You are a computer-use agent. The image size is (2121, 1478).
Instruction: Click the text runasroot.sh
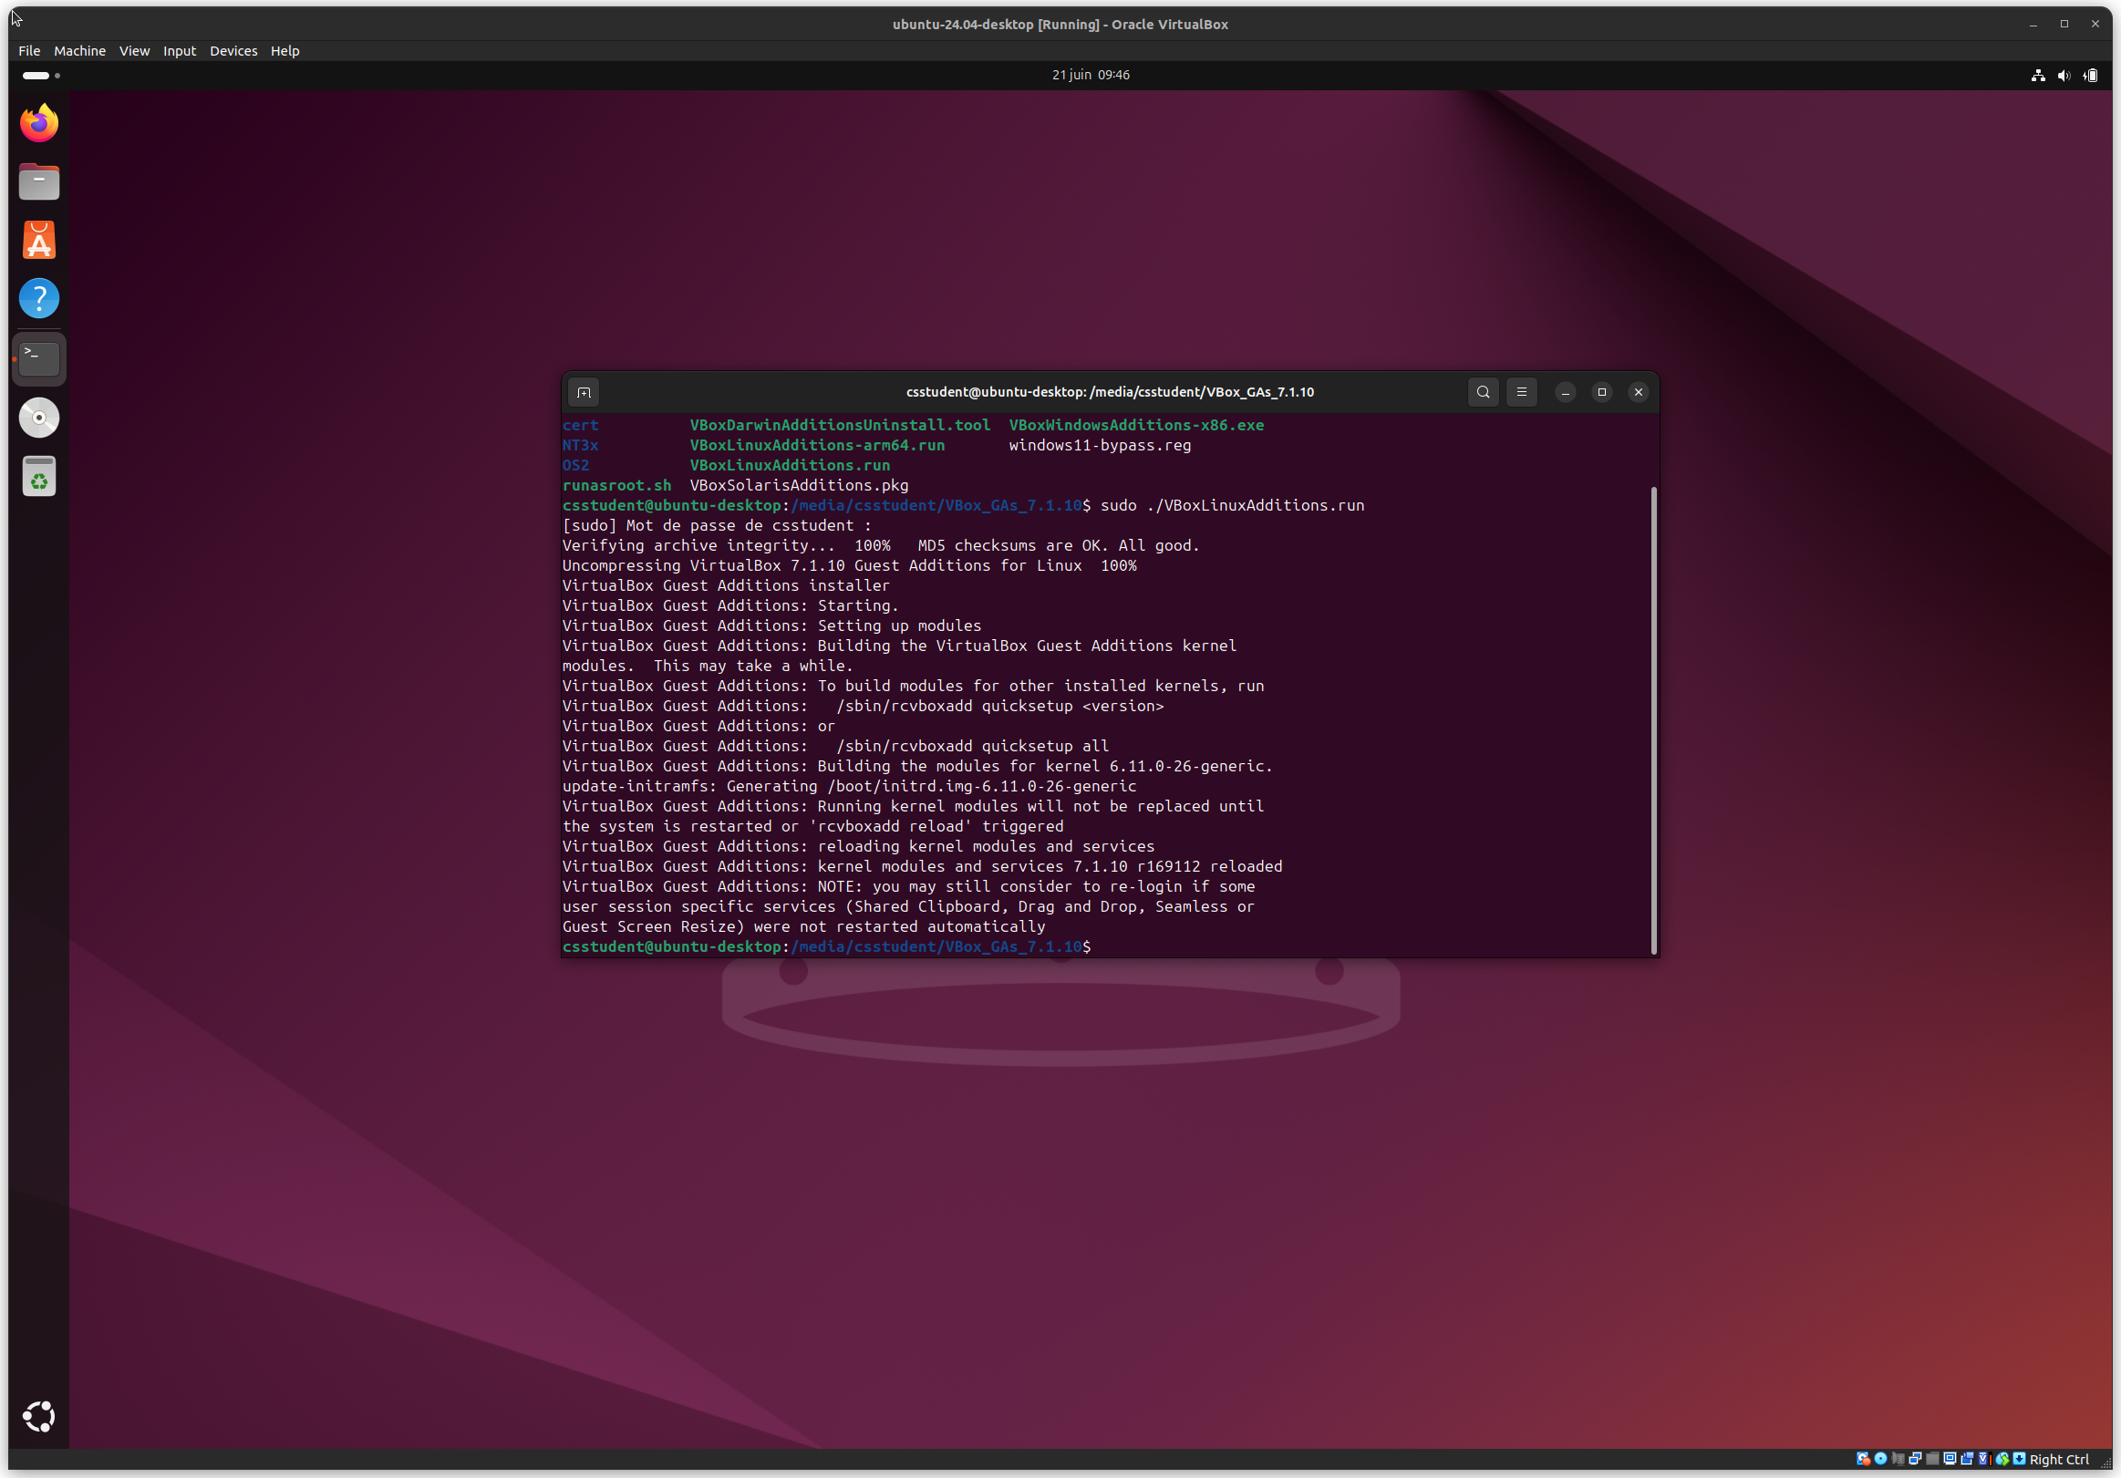pyautogui.click(x=616, y=486)
